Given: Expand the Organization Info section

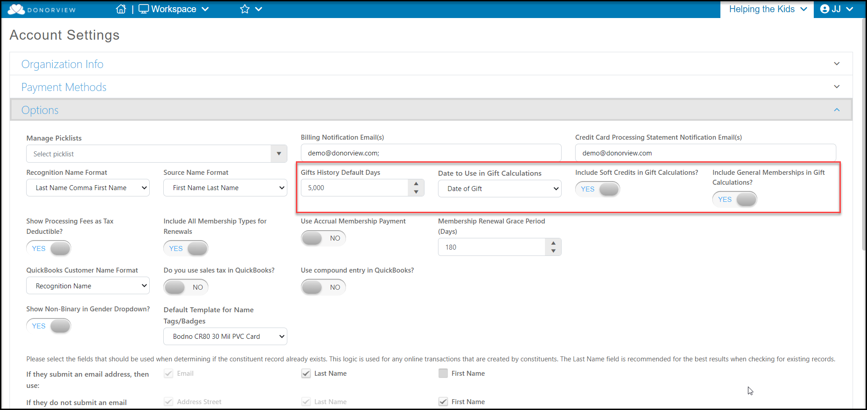Looking at the screenshot, I should click(431, 64).
